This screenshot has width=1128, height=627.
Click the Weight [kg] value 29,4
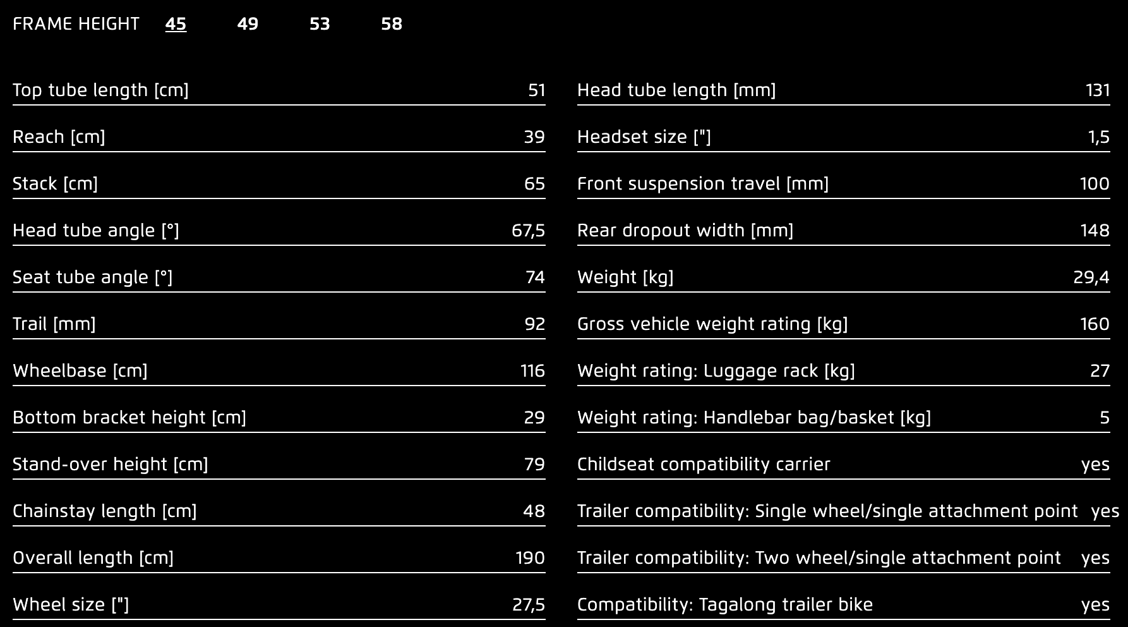pos(1091,277)
